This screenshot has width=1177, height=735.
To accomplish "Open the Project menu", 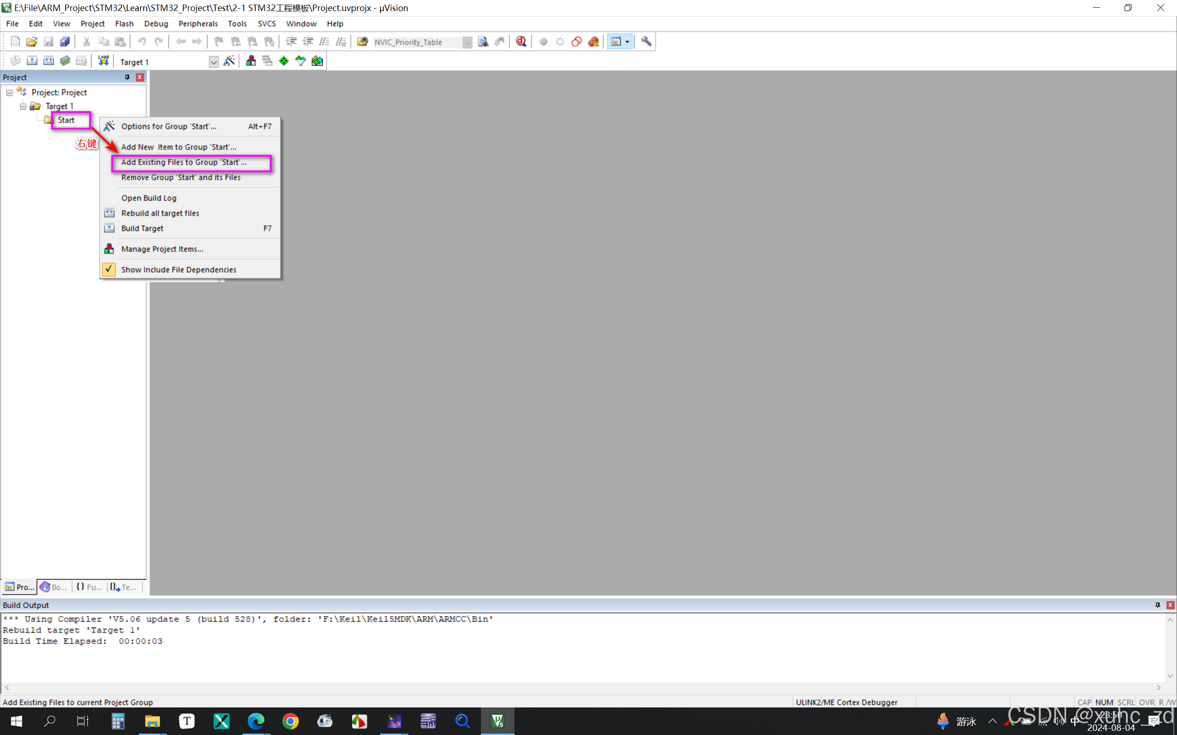I will coord(92,23).
